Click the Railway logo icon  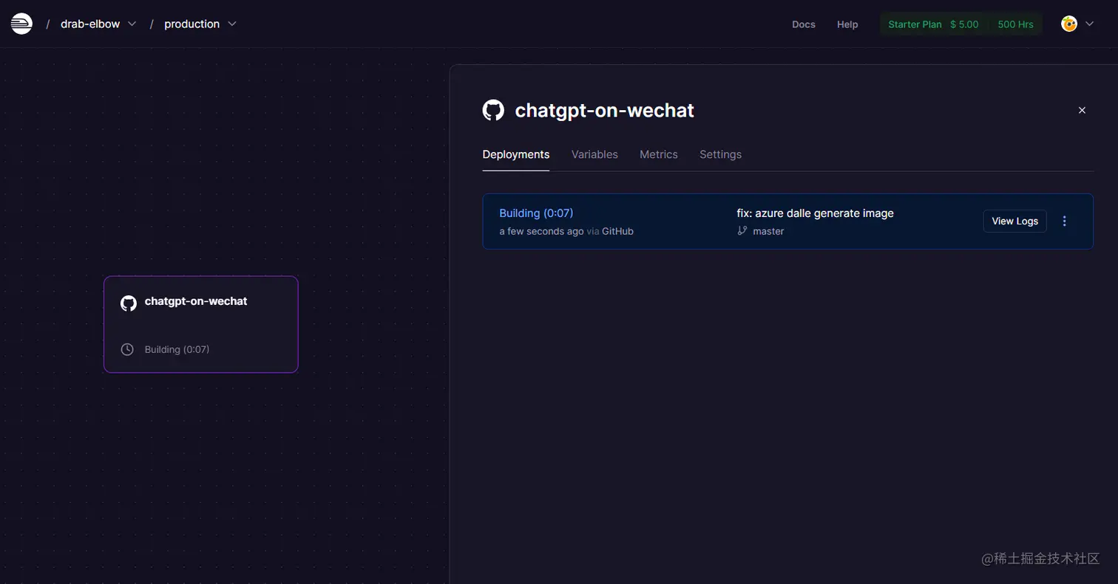[x=21, y=24]
